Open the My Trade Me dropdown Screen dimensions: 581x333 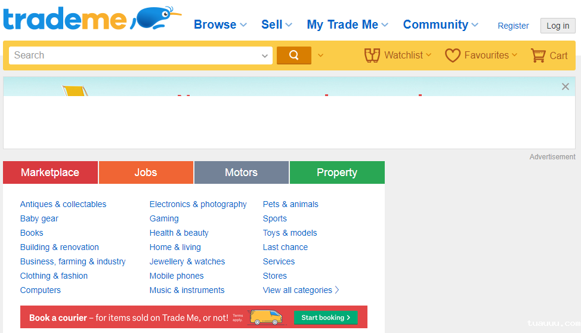[347, 24]
